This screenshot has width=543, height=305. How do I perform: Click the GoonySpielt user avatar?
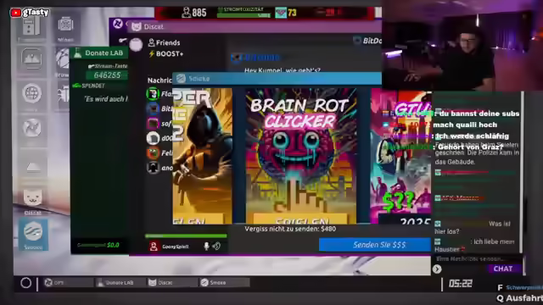[x=154, y=247]
